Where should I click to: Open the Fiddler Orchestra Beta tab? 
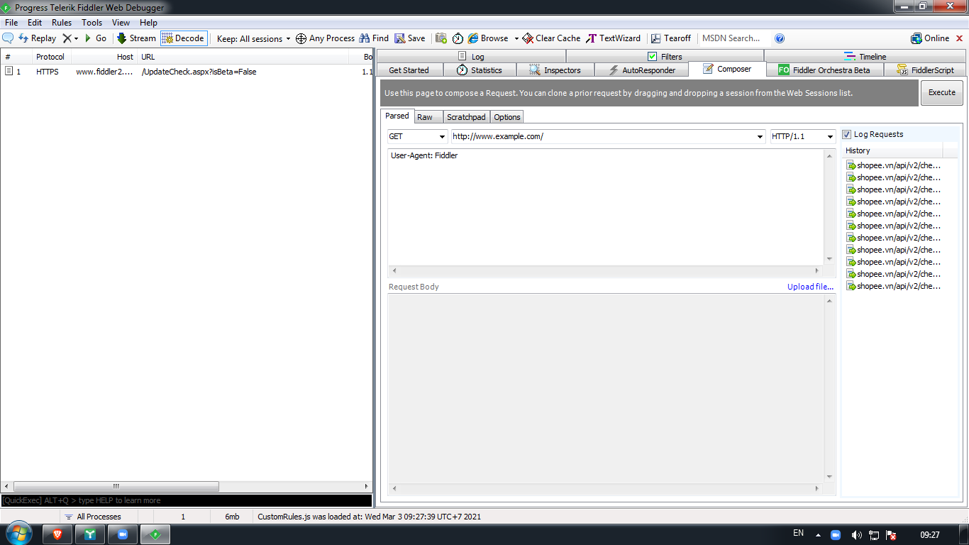click(x=825, y=70)
